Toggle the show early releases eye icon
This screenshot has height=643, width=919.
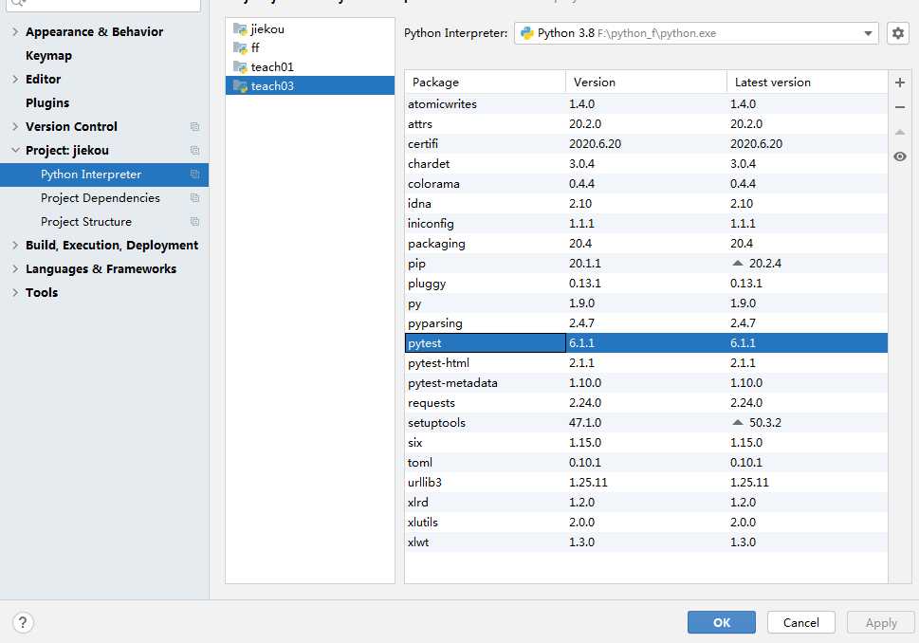tap(900, 156)
